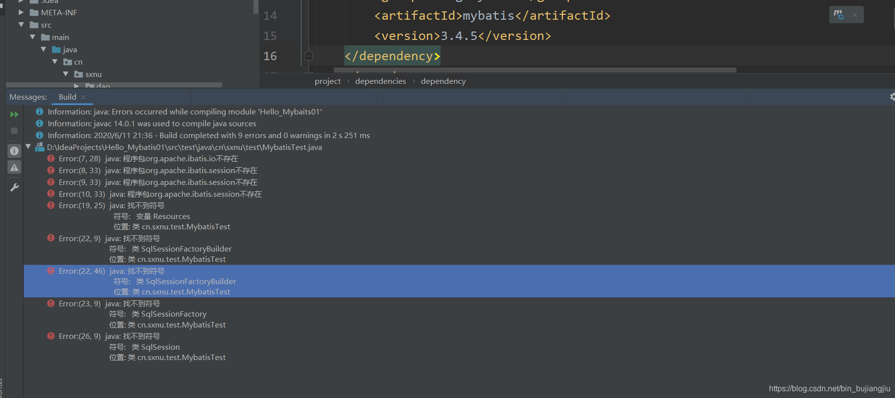Click the Rerun build double-arrow icon
The height and width of the screenshot is (398, 895).
14,114
